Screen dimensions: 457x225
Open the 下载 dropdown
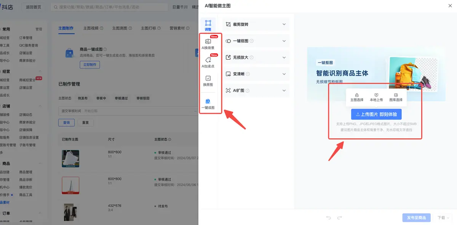tap(443, 218)
